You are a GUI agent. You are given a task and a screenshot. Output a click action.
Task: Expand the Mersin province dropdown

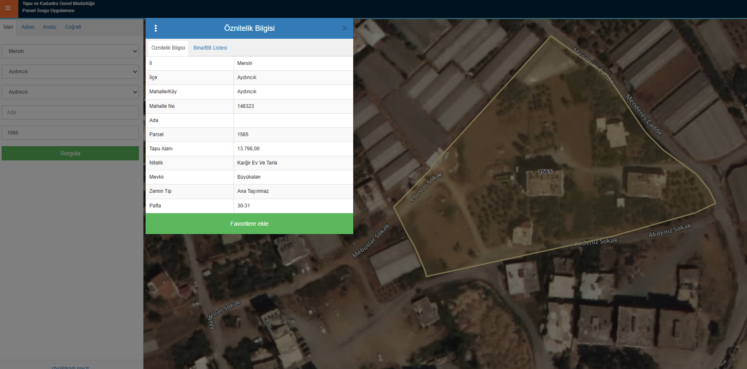pos(70,51)
